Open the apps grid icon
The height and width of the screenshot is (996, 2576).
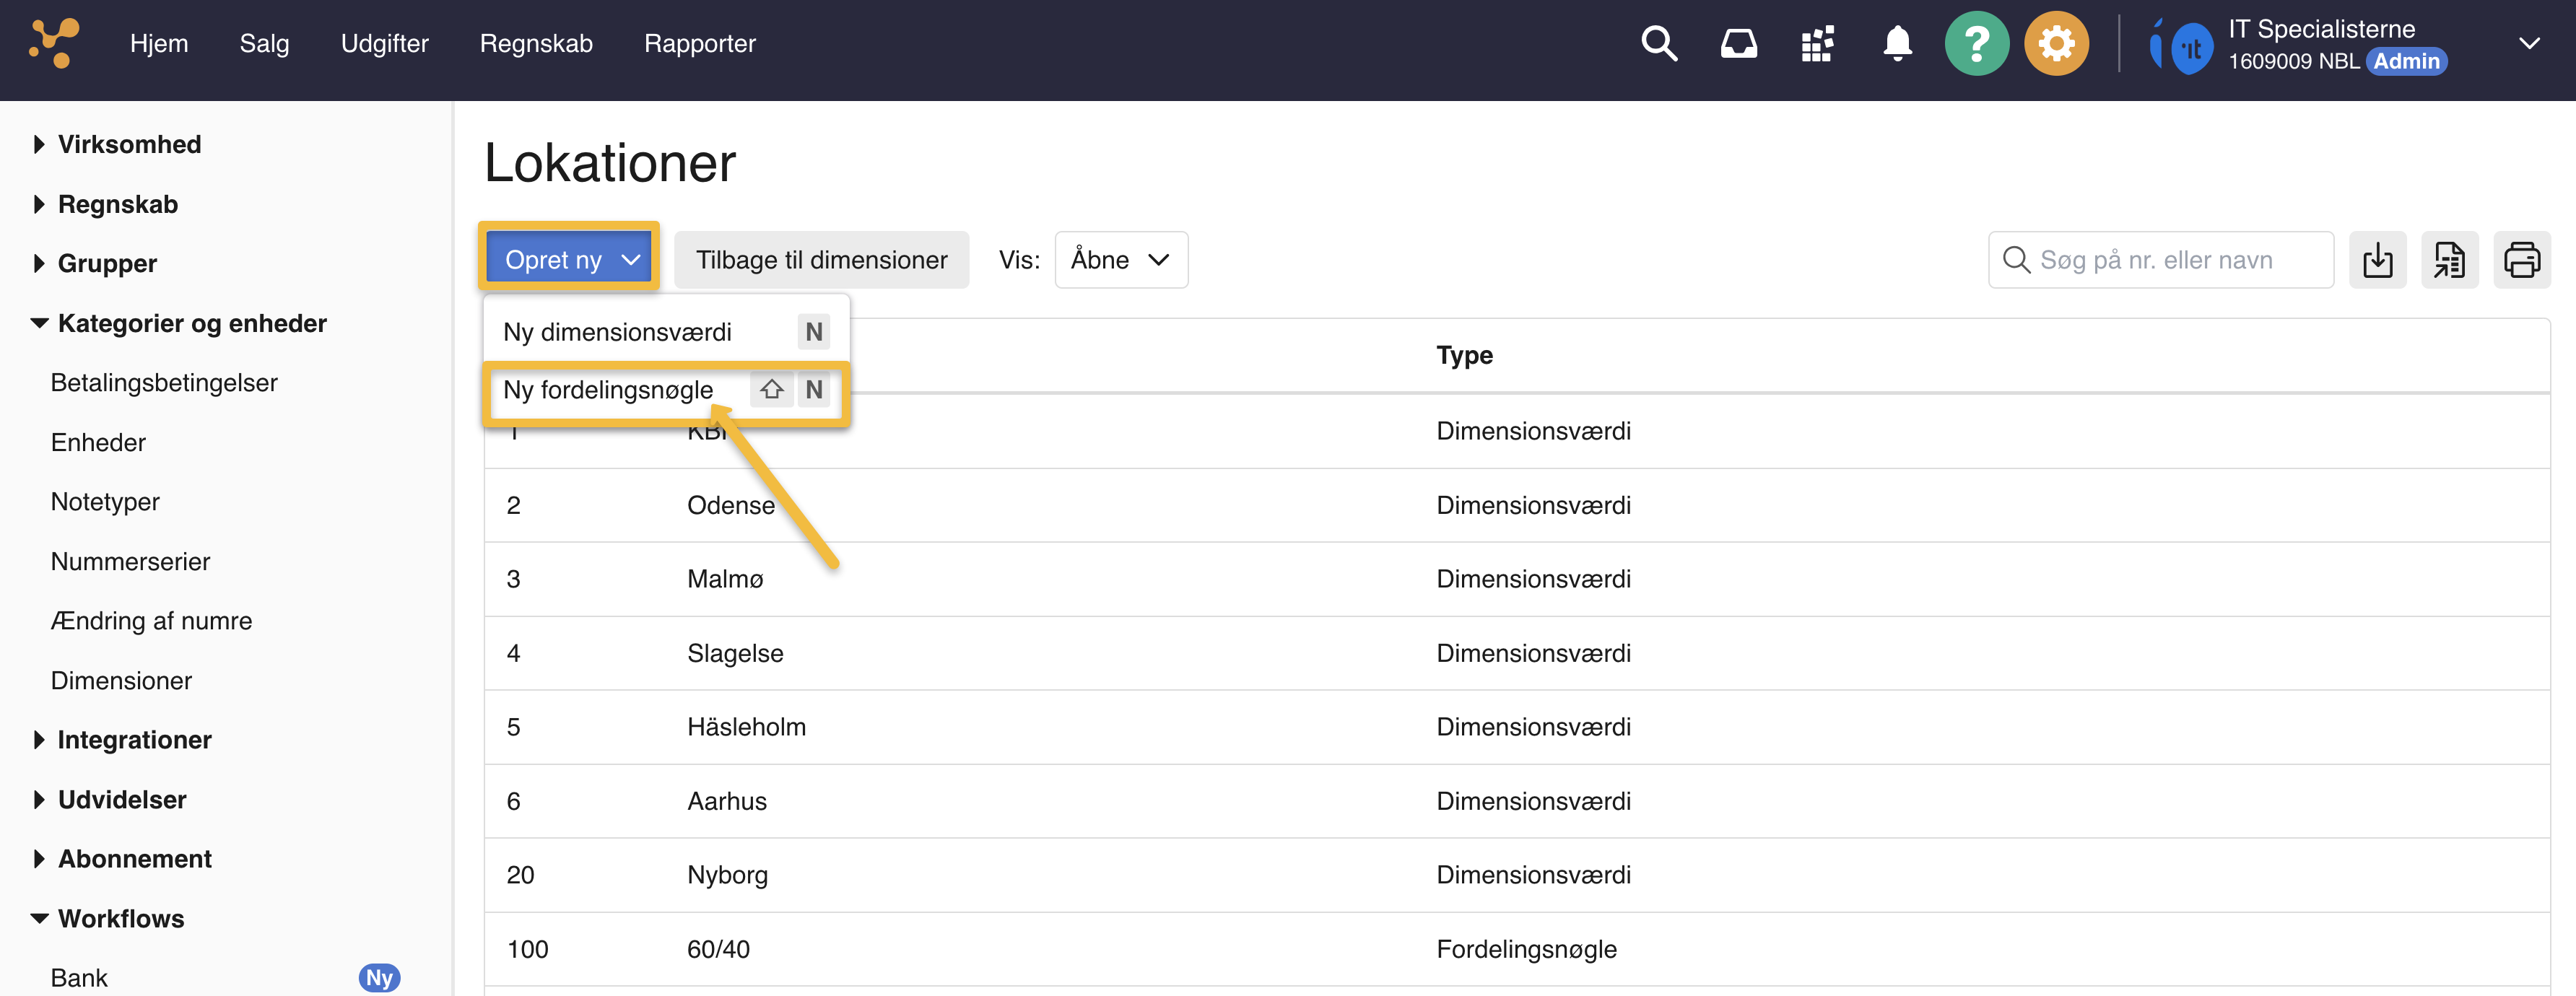[x=1817, y=44]
